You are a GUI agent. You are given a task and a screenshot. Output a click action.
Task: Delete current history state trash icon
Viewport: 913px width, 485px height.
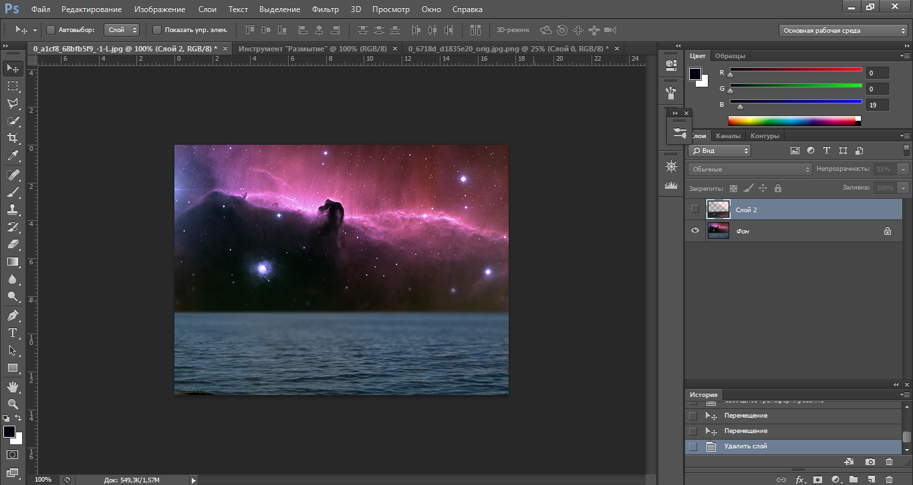coord(889,462)
